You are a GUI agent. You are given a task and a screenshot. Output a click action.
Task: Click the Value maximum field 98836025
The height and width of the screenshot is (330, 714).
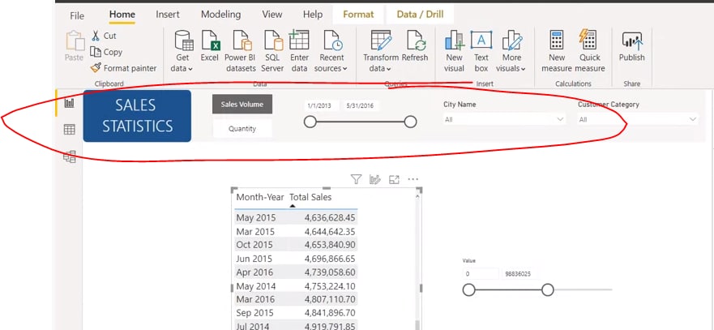pos(520,274)
